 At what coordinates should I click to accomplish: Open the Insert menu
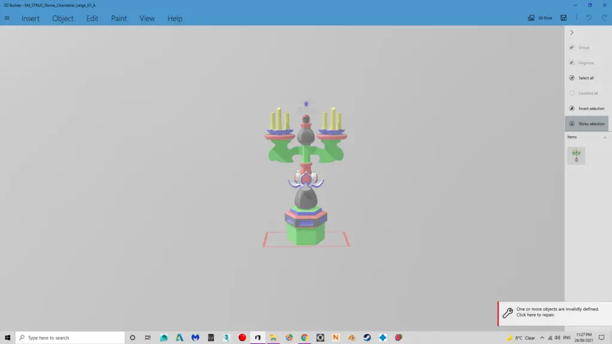coord(30,19)
